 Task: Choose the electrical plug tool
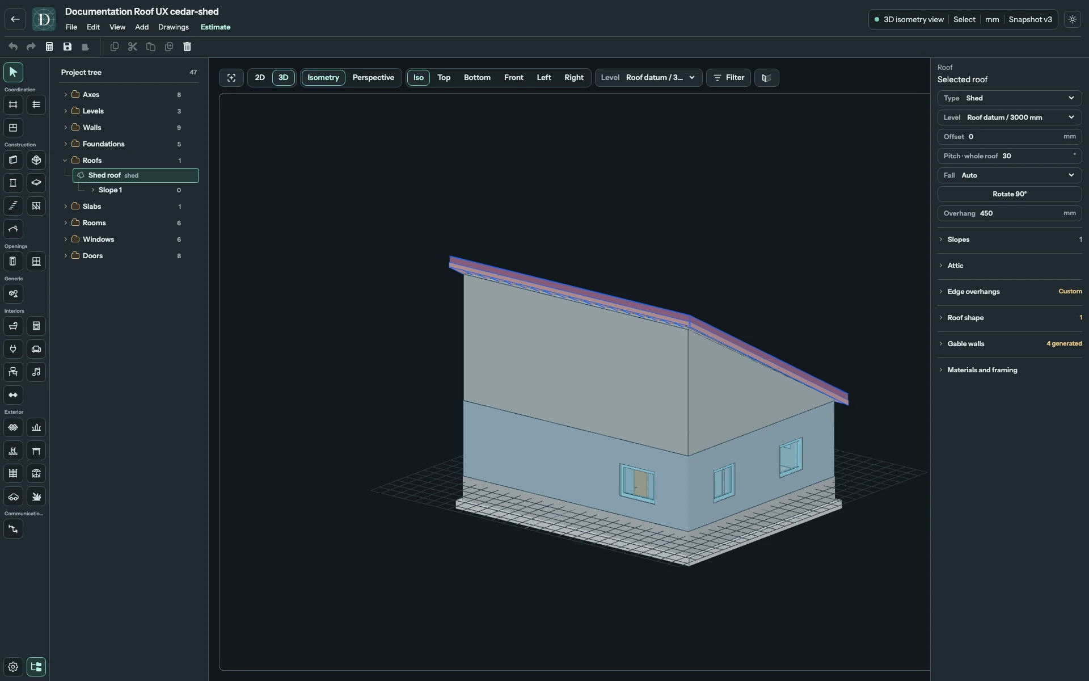13,349
